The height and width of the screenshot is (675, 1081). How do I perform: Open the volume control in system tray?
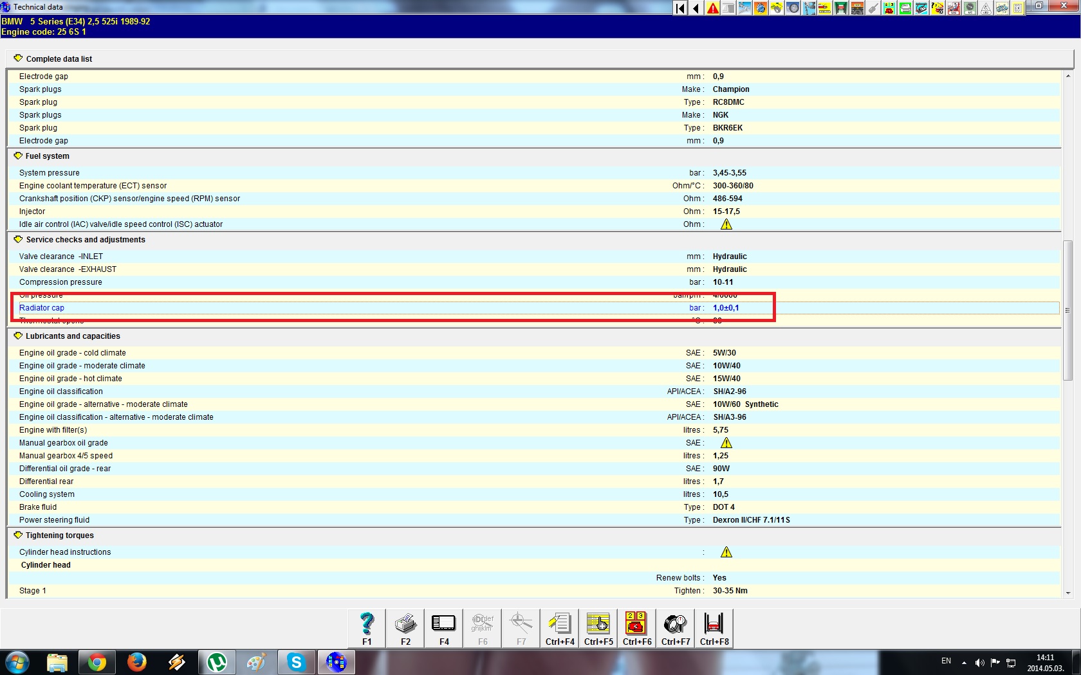[x=979, y=663]
